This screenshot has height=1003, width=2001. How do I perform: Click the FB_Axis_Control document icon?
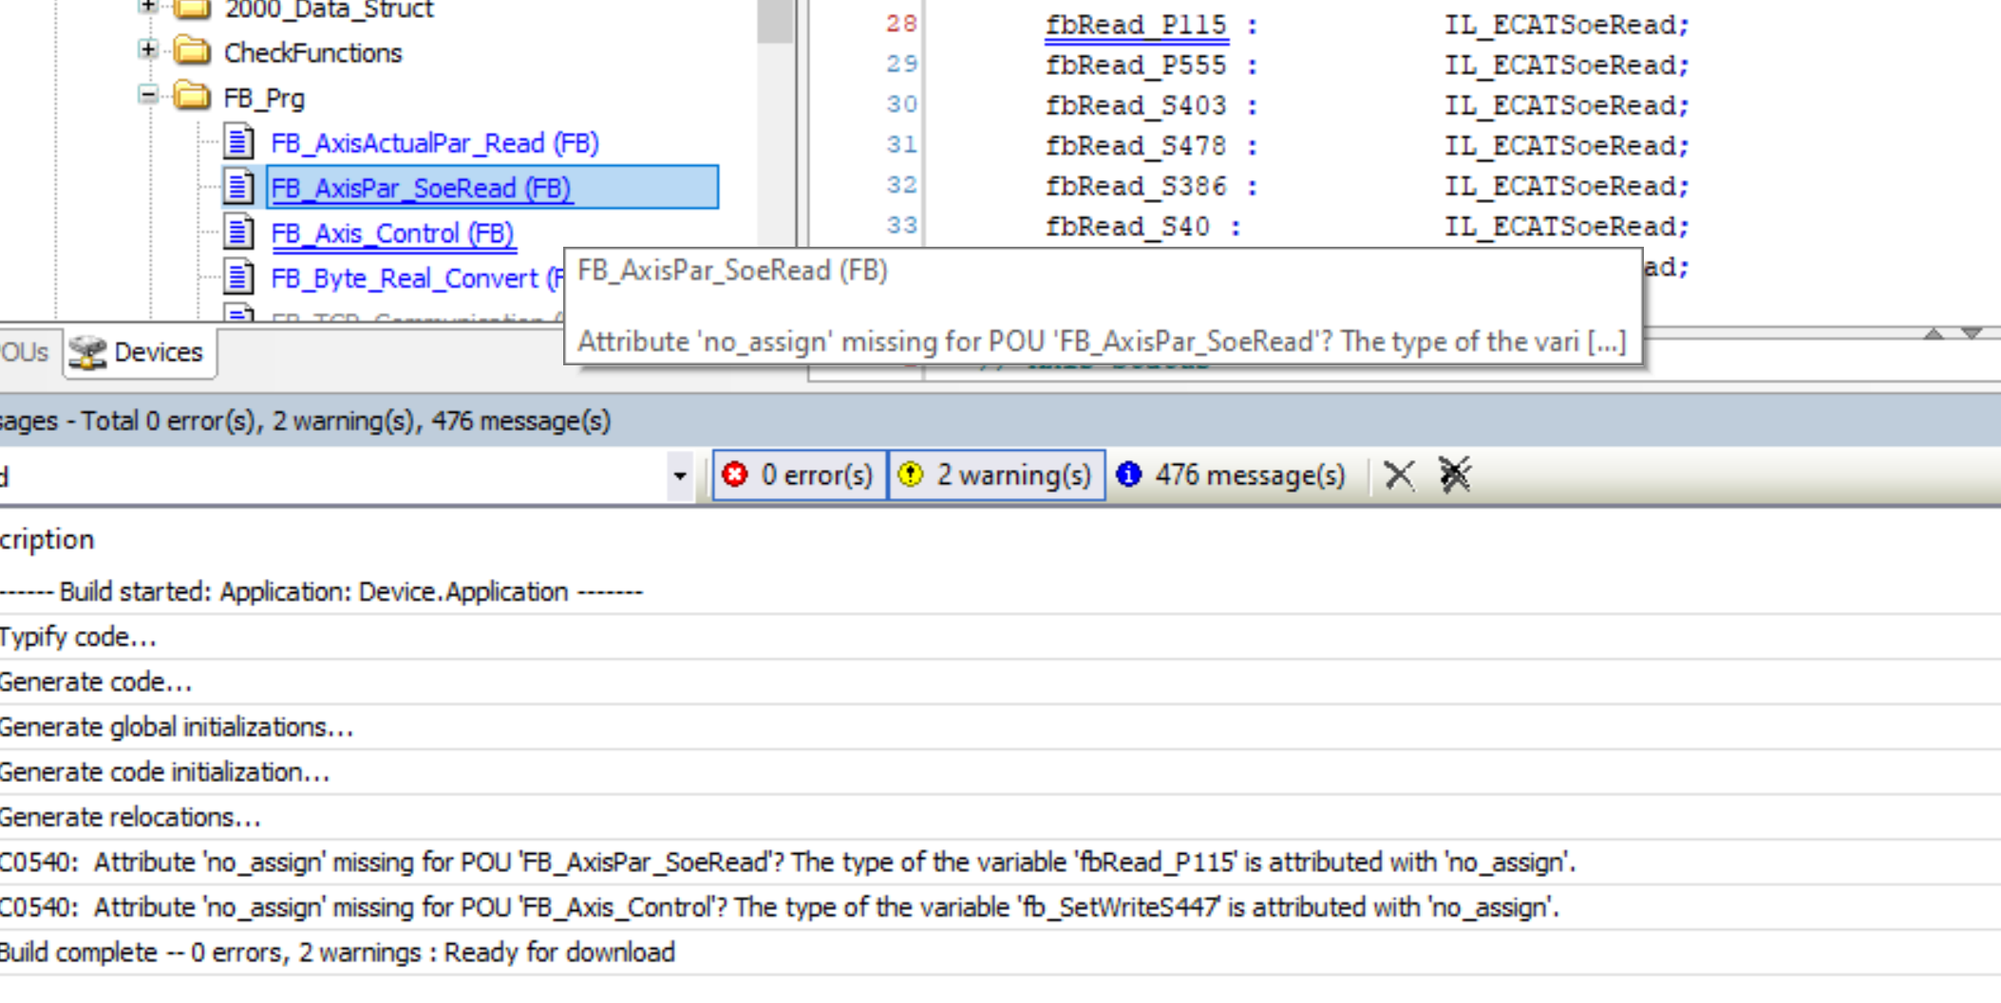point(238,233)
